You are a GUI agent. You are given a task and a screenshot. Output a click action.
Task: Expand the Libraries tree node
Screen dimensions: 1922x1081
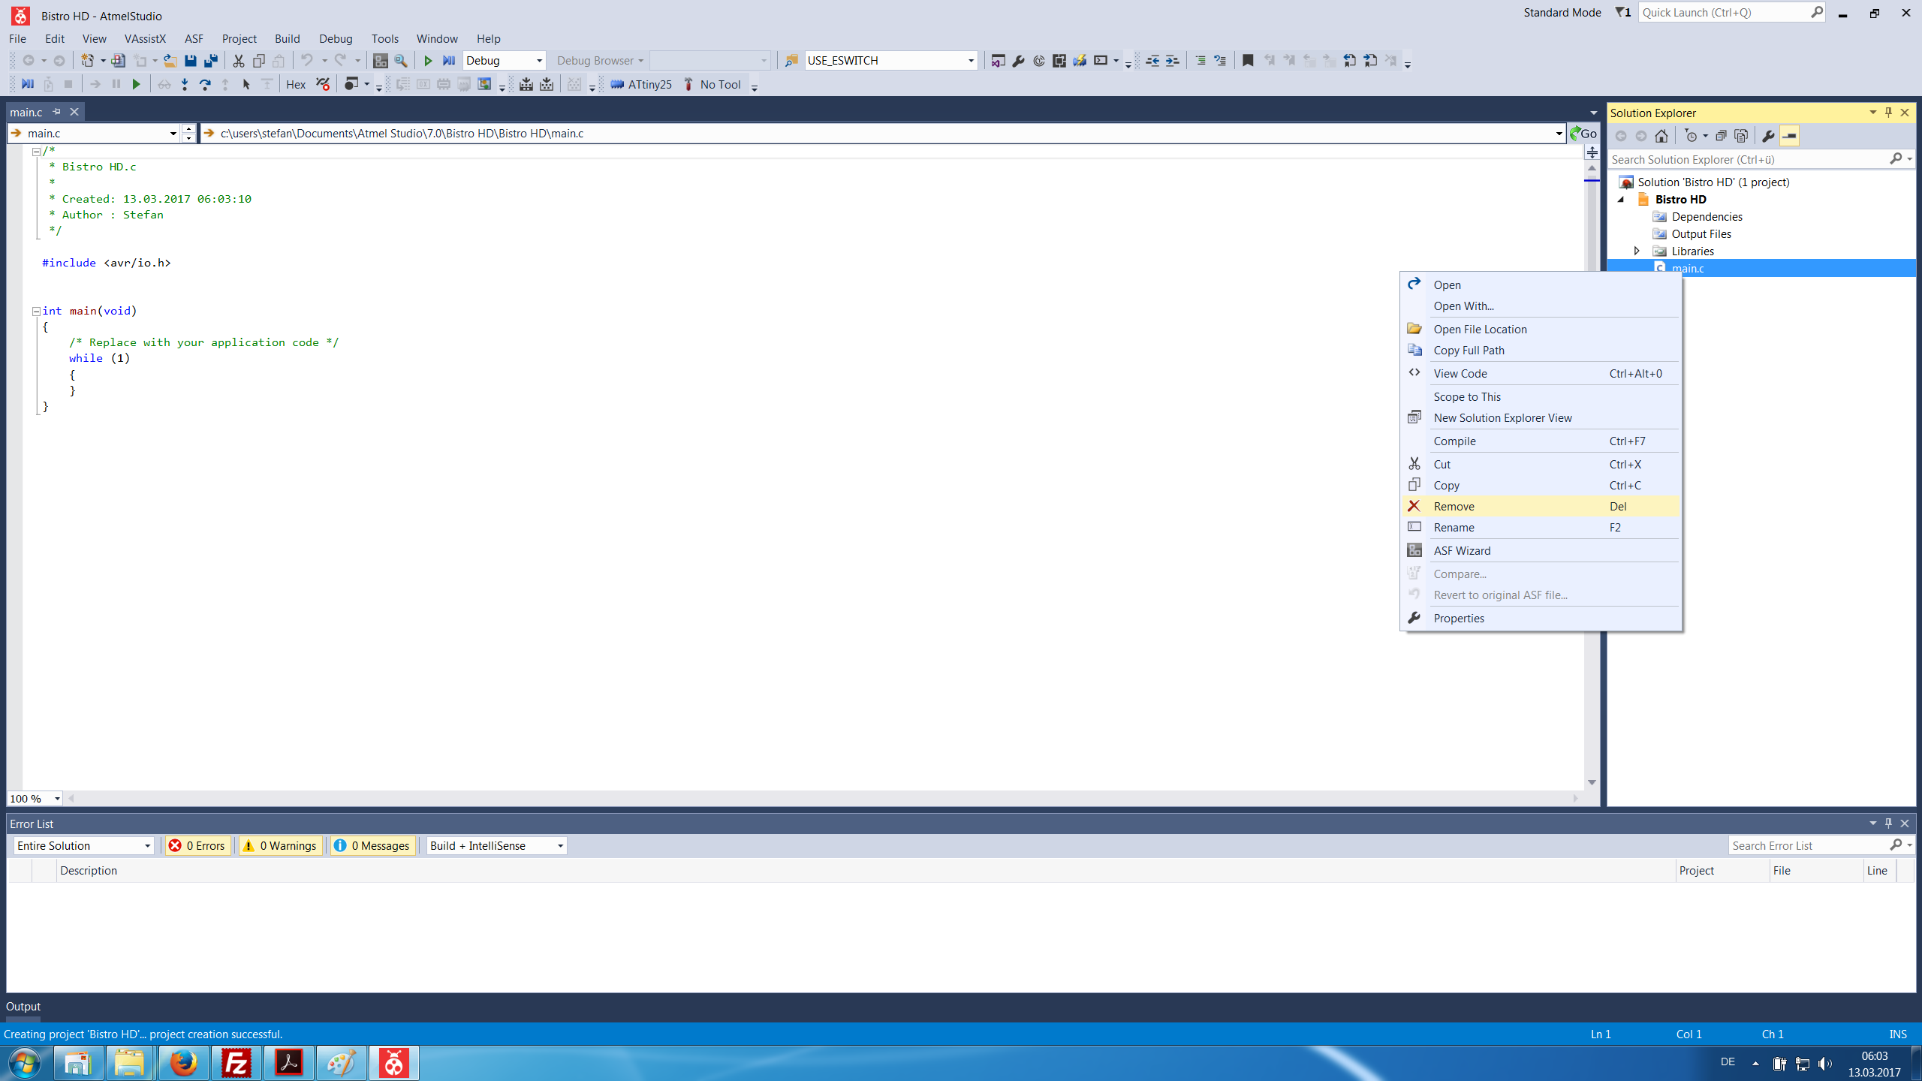click(1637, 251)
